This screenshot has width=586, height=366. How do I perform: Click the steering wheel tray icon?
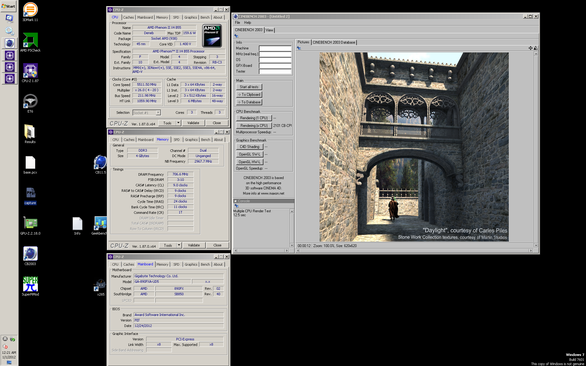click(5, 339)
